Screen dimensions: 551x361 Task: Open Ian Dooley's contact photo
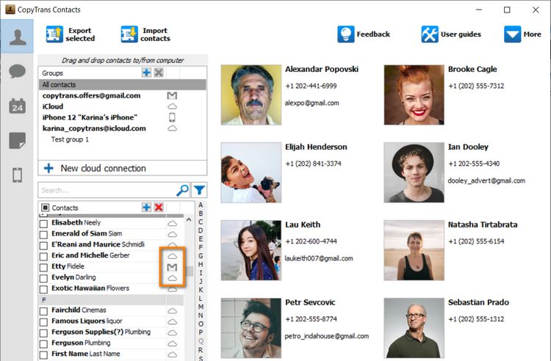(414, 172)
